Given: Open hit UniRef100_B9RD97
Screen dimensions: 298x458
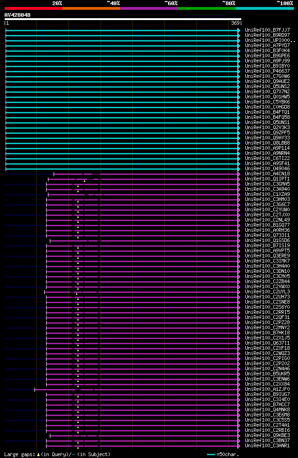Looking at the screenshot, I should click(267, 35).
